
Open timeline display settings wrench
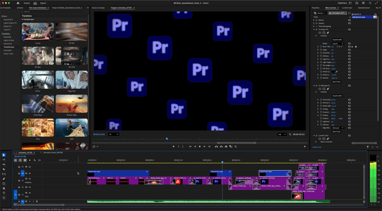pyautogui.click(x=34, y=160)
